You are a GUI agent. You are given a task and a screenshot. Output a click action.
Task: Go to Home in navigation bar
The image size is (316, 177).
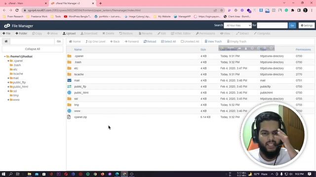[75, 41]
